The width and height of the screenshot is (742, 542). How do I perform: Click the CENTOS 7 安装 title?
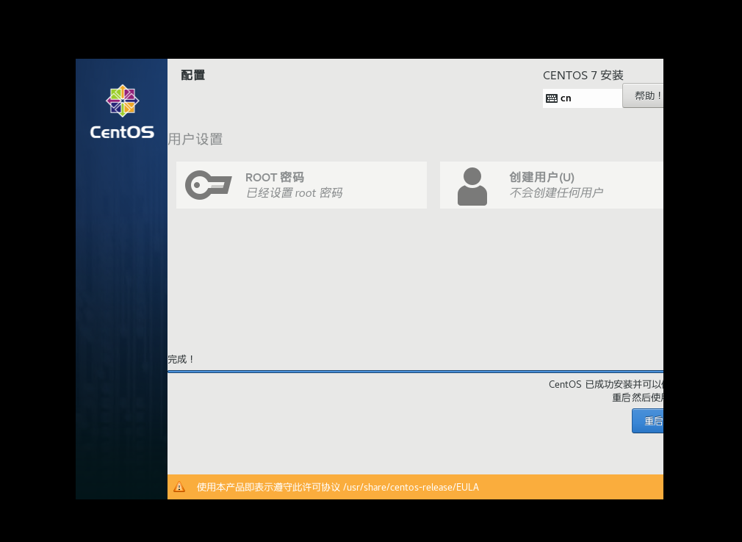tap(583, 76)
